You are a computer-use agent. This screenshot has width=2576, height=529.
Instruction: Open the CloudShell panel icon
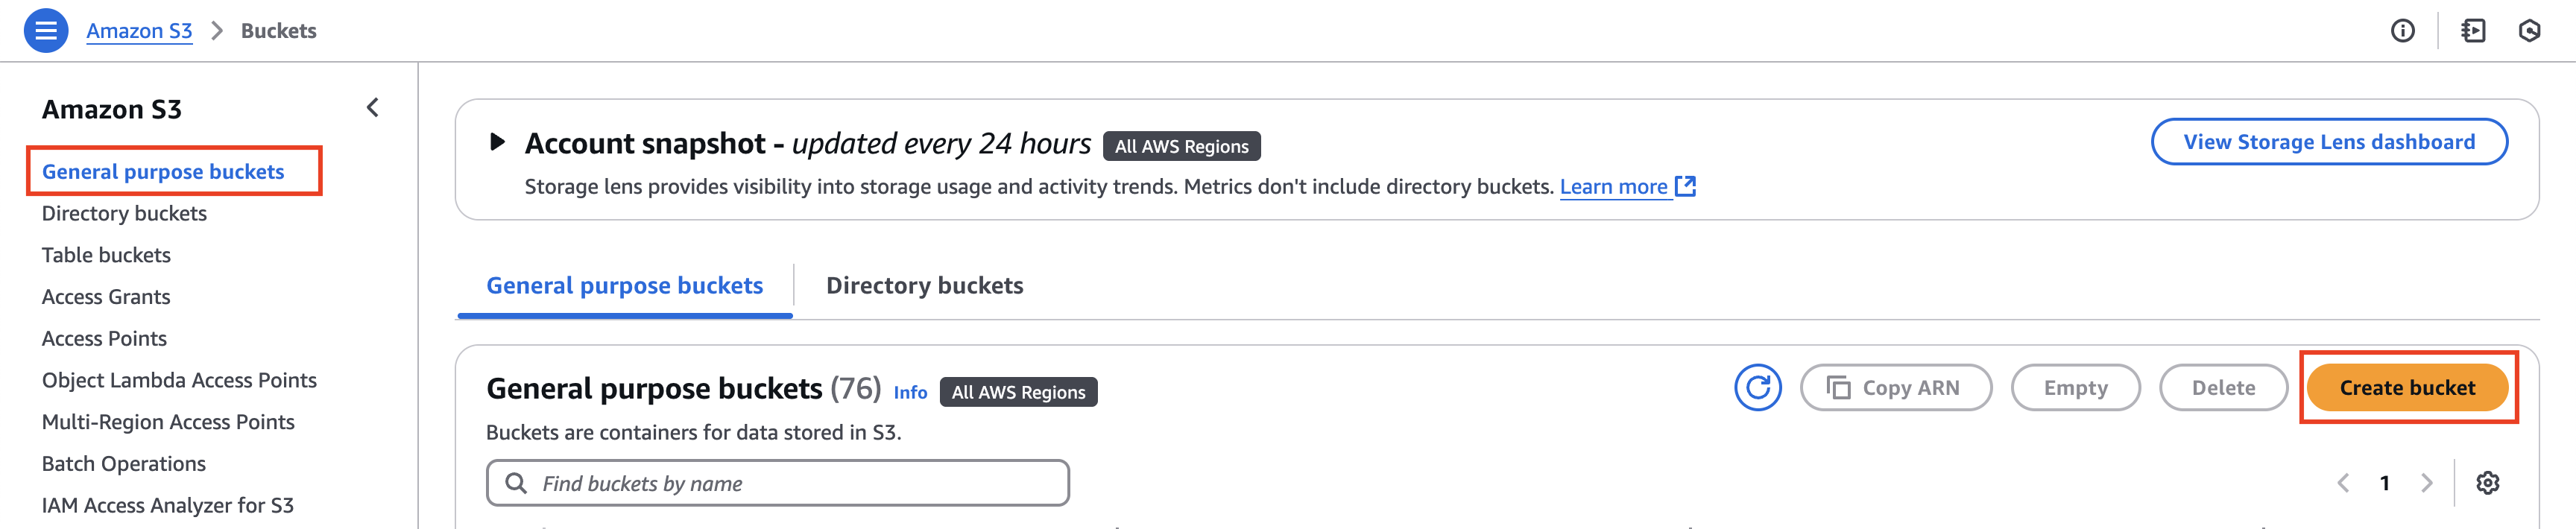coord(2473,31)
